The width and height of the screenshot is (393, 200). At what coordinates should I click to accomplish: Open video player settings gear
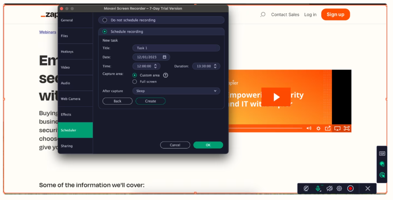pos(318,128)
